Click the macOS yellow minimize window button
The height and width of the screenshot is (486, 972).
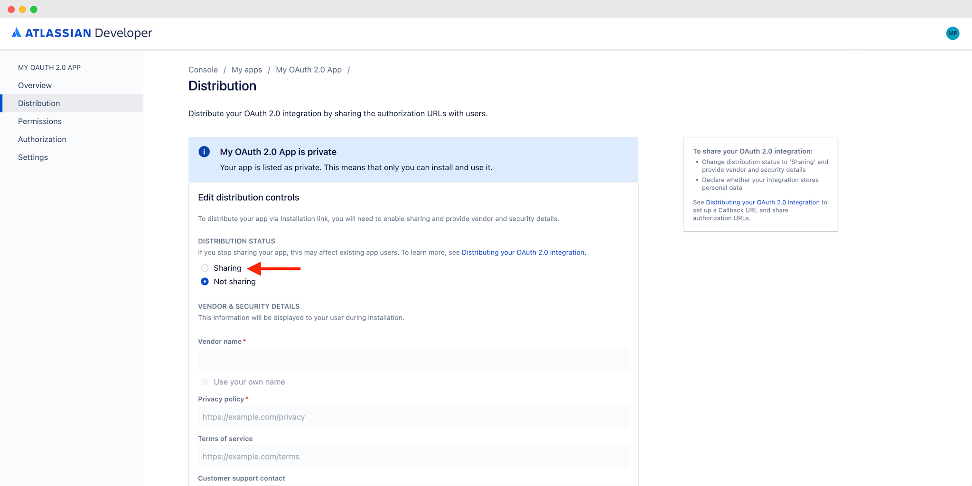tap(22, 9)
